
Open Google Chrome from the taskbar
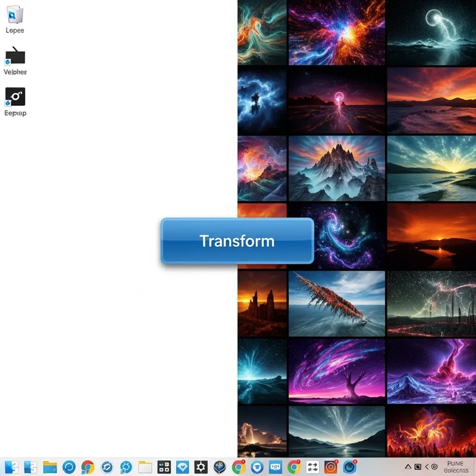87,467
